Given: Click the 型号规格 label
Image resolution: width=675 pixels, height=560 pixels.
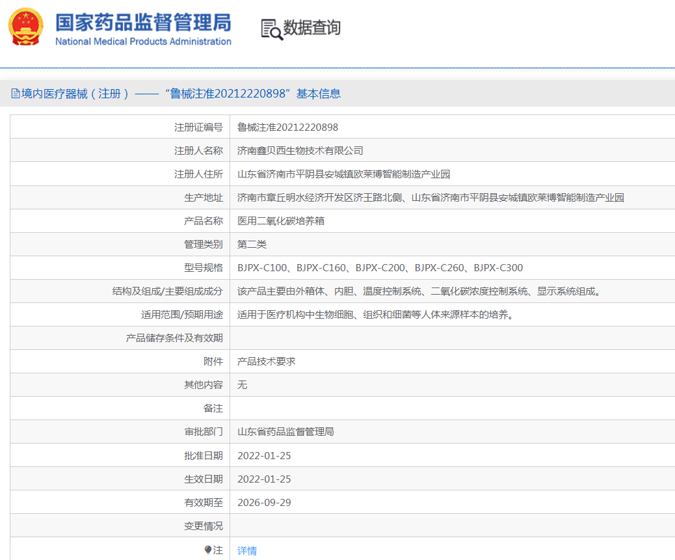Looking at the screenshot, I should 203,268.
